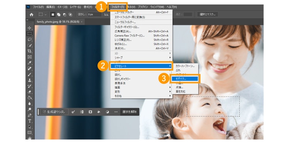Open フィルターギャラリー(G)...
This screenshot has width=289, height=144.
point(141,27)
